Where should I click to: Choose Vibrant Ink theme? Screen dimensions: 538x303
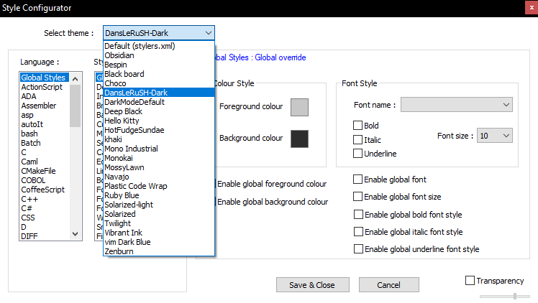[159, 233]
